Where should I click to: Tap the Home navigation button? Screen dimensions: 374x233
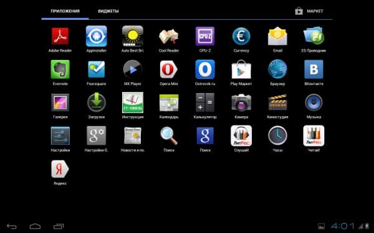(35, 226)
